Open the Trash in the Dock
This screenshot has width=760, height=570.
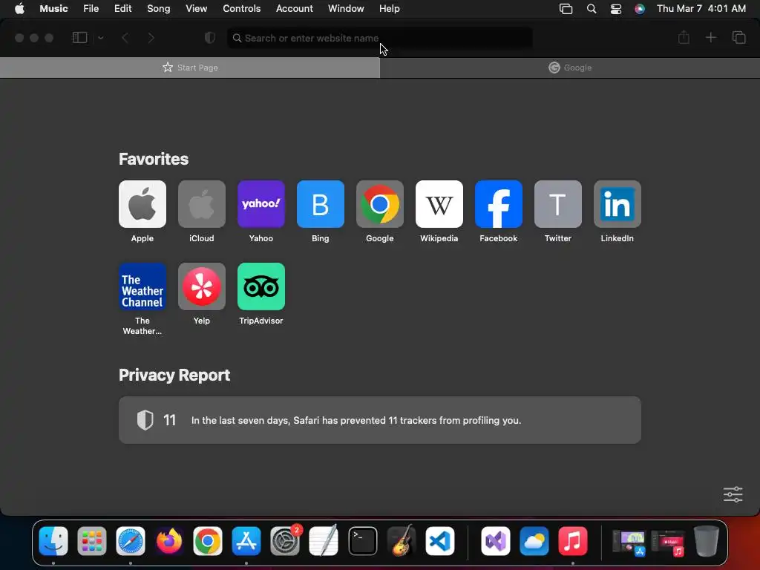pos(707,541)
